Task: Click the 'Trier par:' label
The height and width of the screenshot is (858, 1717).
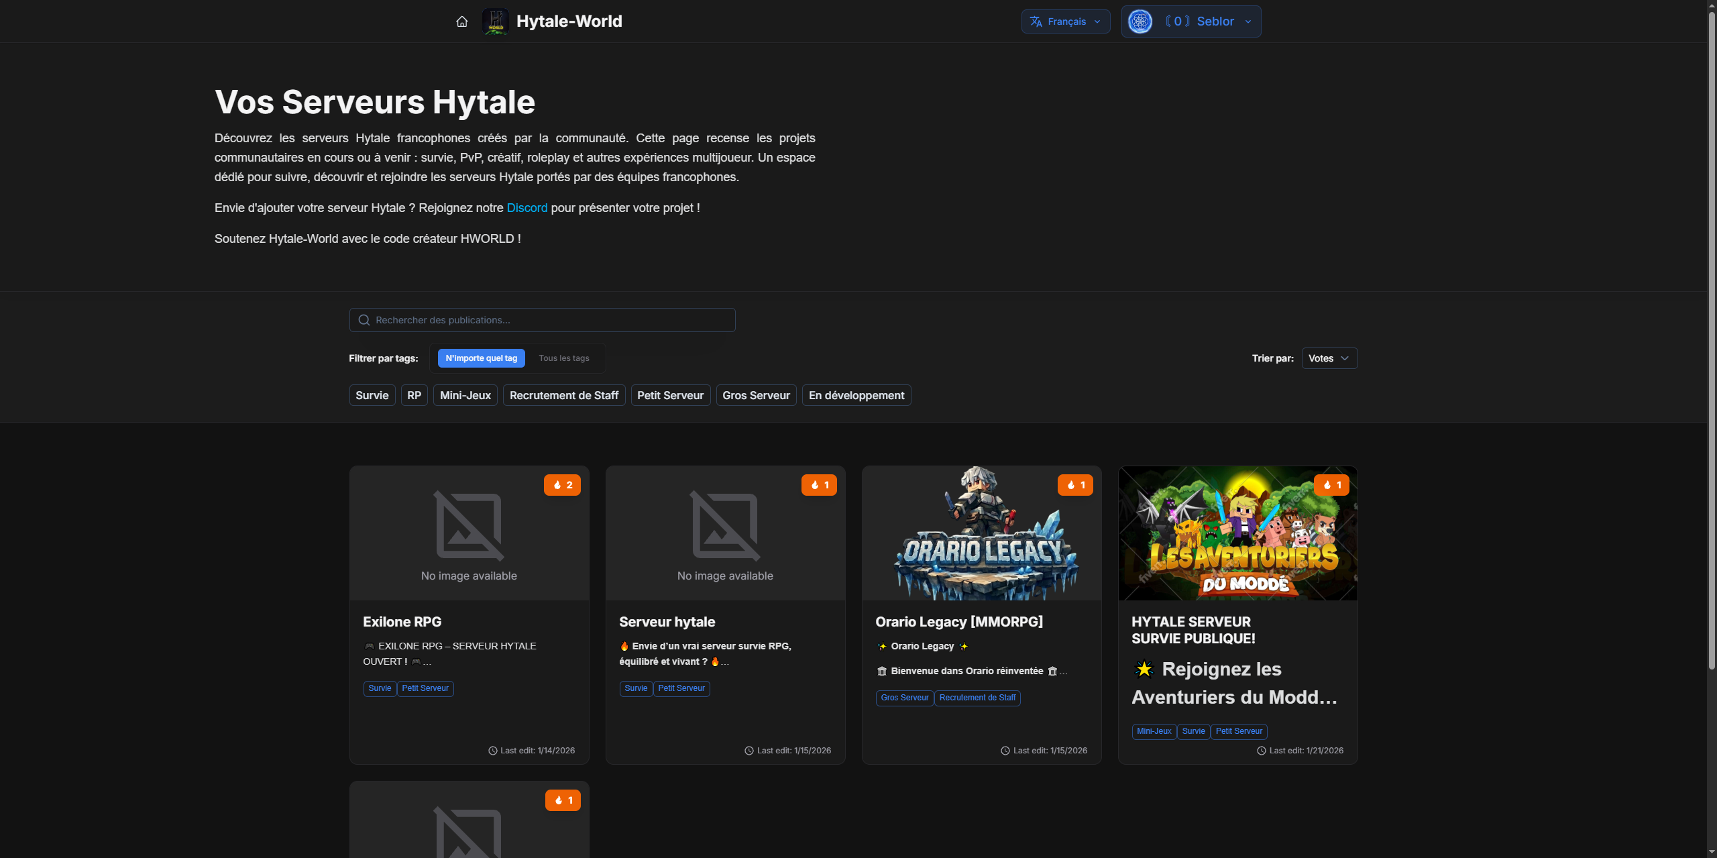Action: pyautogui.click(x=1273, y=358)
